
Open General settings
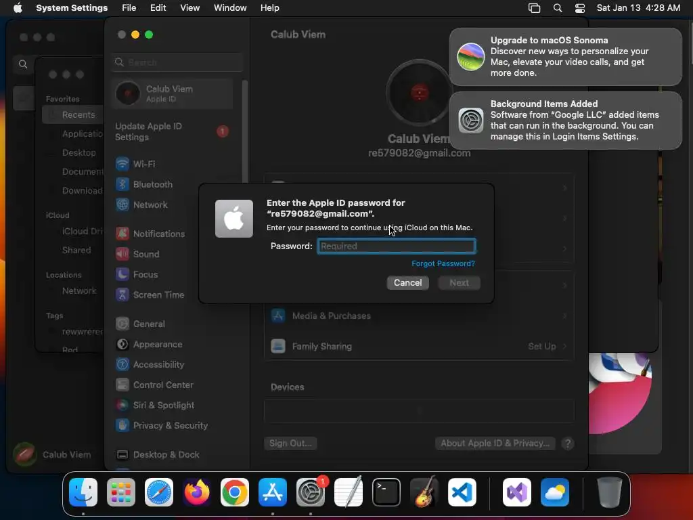(x=173, y=324)
